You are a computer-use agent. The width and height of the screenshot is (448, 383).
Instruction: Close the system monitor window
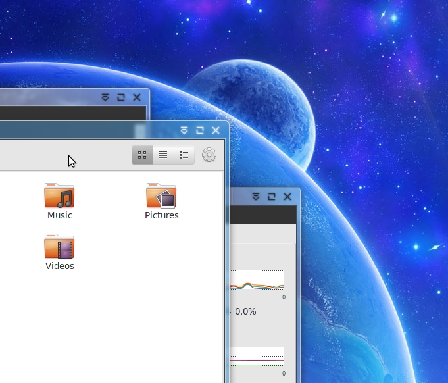287,197
